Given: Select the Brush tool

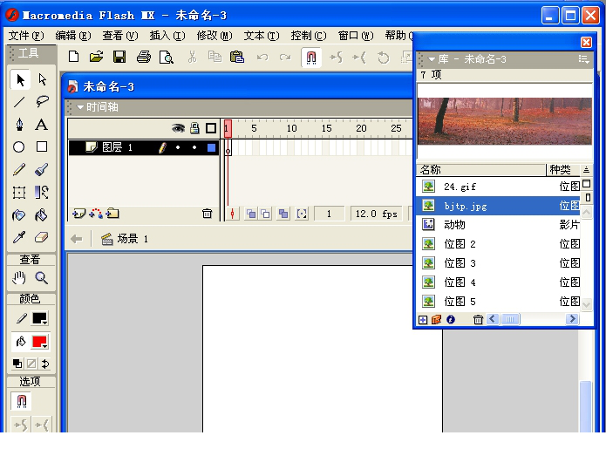Looking at the screenshot, I should coord(42,169).
